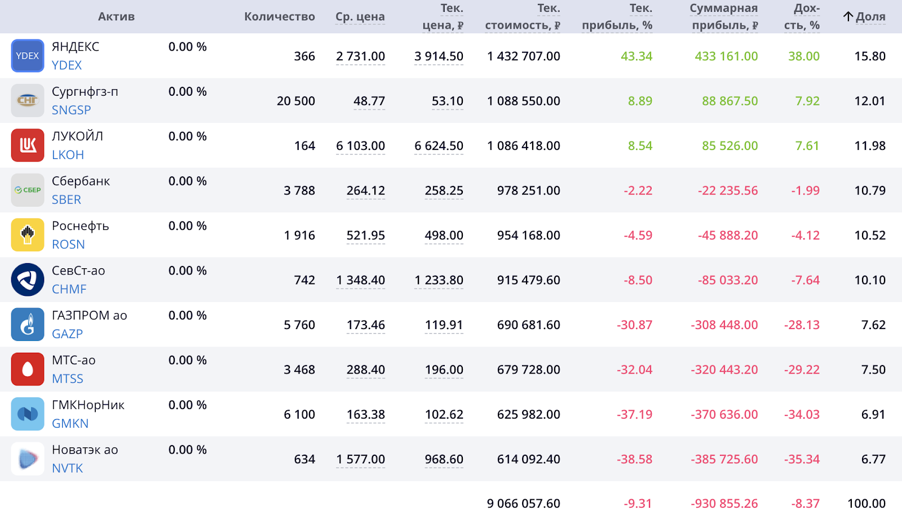Click YDEX average price 2 731.00
This screenshot has height=524, width=902.
tap(360, 56)
